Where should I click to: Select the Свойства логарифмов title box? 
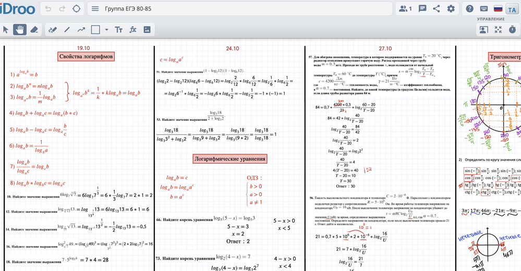(x=86, y=56)
